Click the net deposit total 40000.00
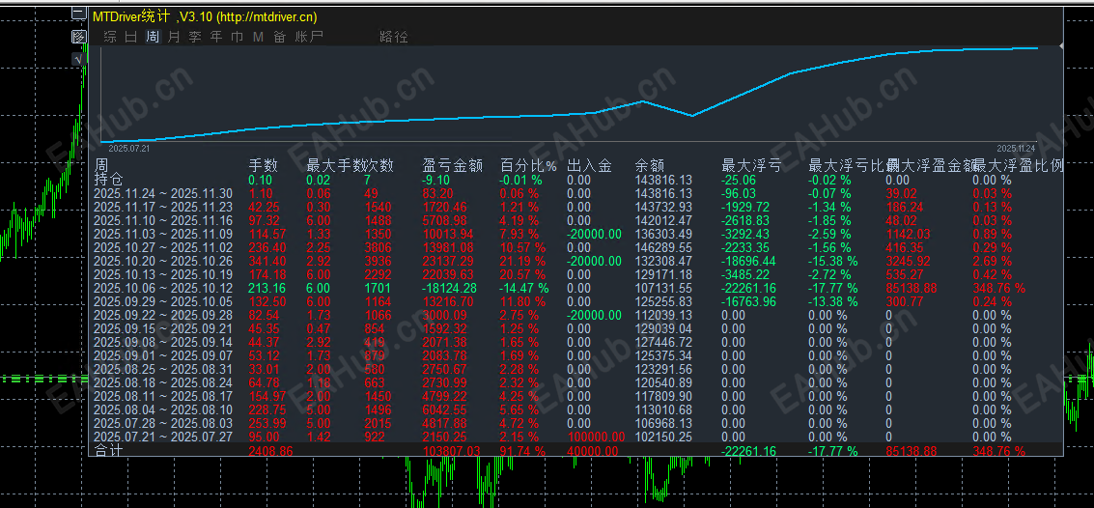Viewport: 1094px width, 508px height. click(x=592, y=451)
